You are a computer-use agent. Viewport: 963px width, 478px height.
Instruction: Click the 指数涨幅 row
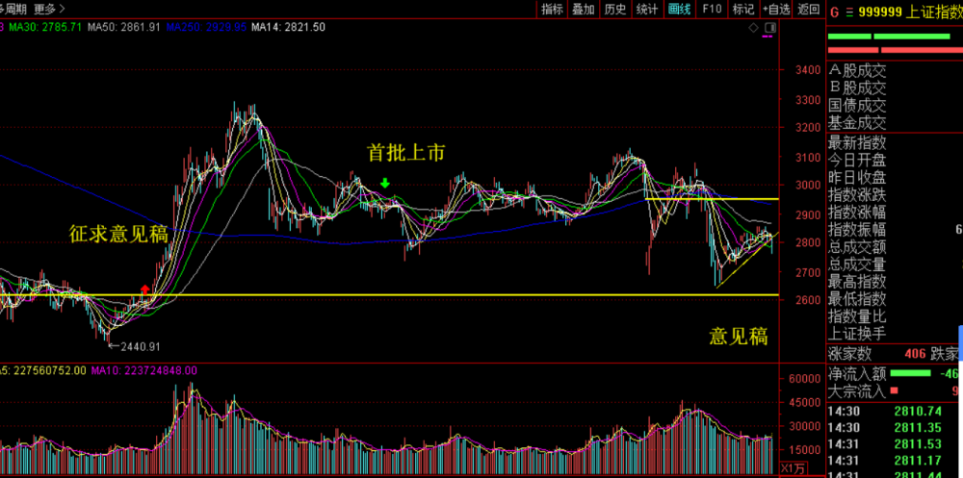[x=857, y=213]
